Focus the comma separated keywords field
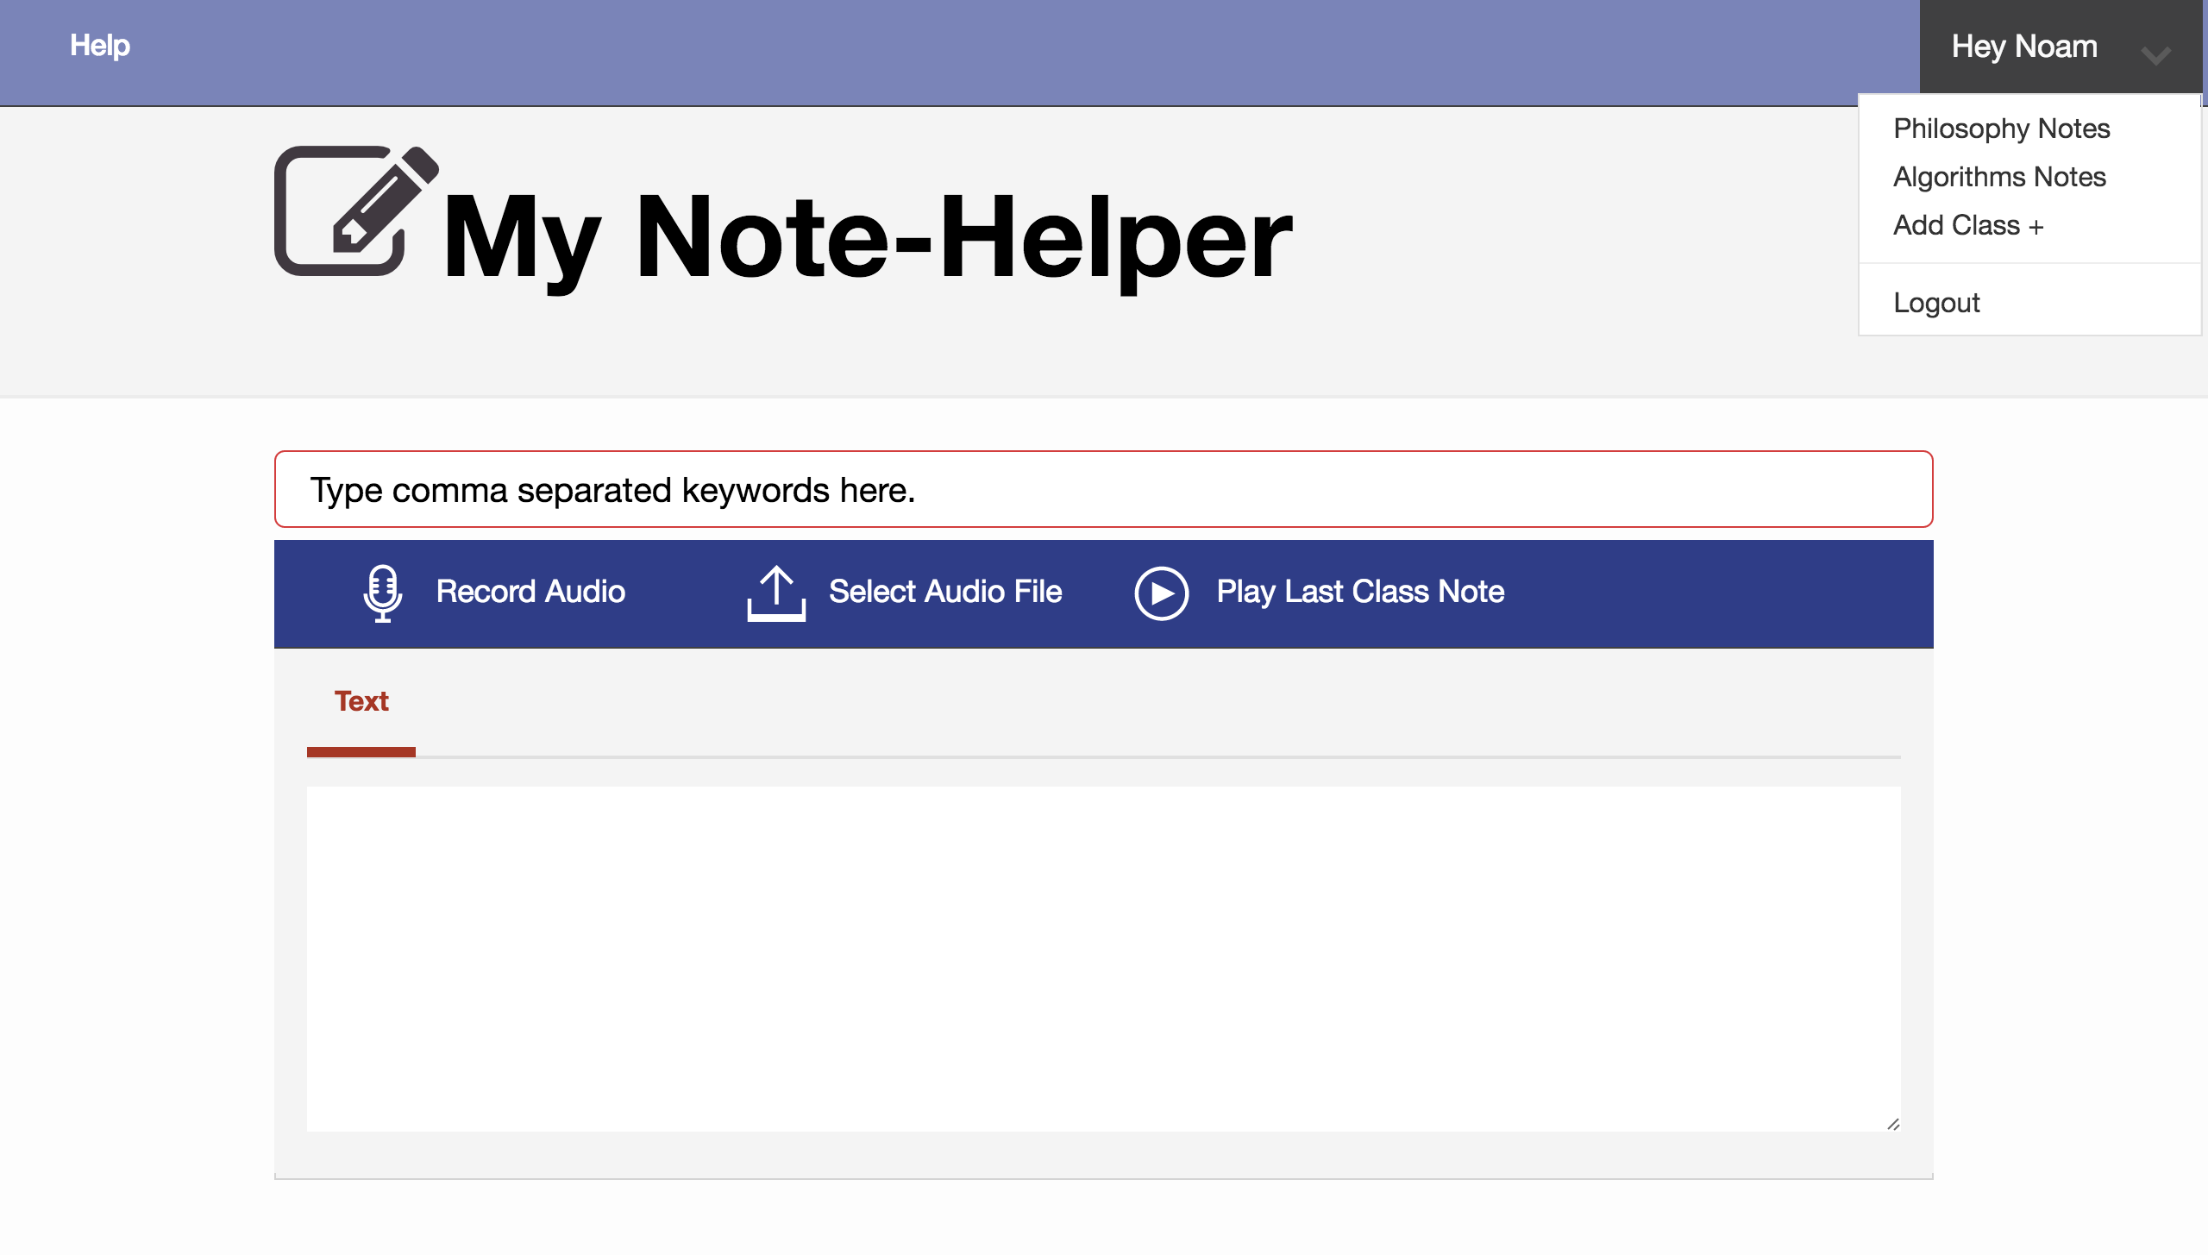The height and width of the screenshot is (1255, 2208). [1103, 489]
